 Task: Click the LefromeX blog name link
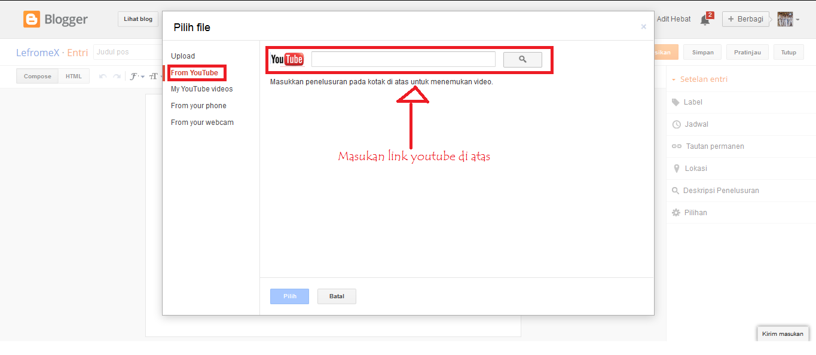pos(38,53)
